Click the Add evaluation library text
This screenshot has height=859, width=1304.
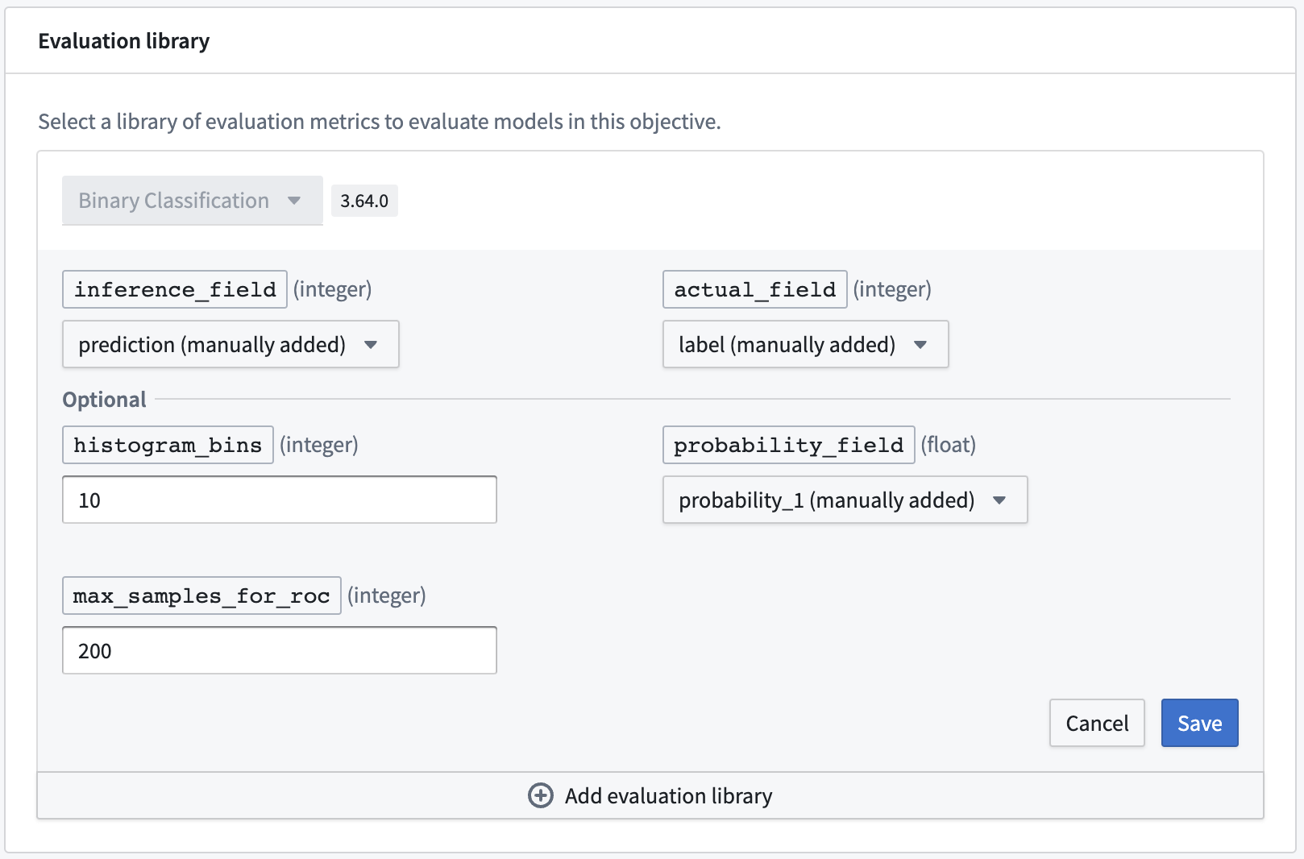pos(669,796)
